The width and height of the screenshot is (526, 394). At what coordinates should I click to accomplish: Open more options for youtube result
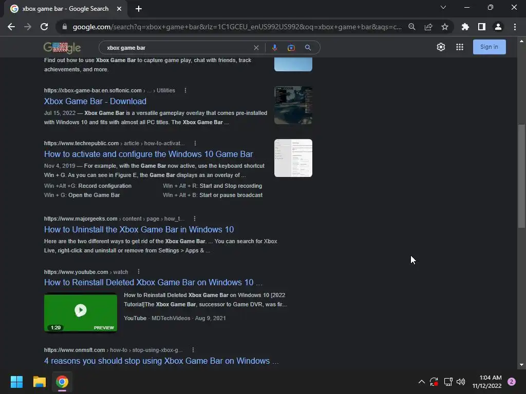pyautogui.click(x=139, y=272)
